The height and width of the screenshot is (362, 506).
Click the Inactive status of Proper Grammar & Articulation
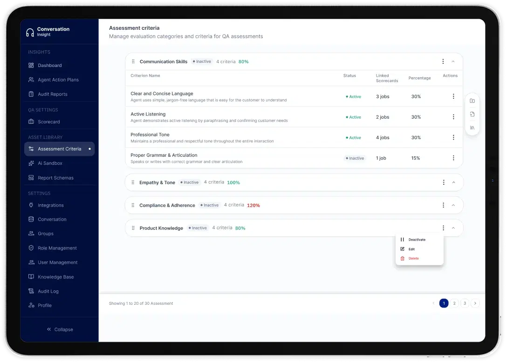tap(355, 158)
